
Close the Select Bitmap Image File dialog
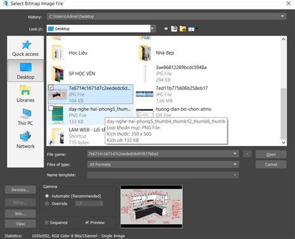(x=288, y=3)
